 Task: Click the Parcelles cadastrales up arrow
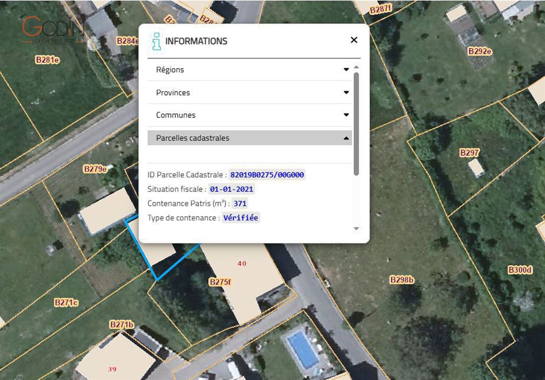click(346, 138)
